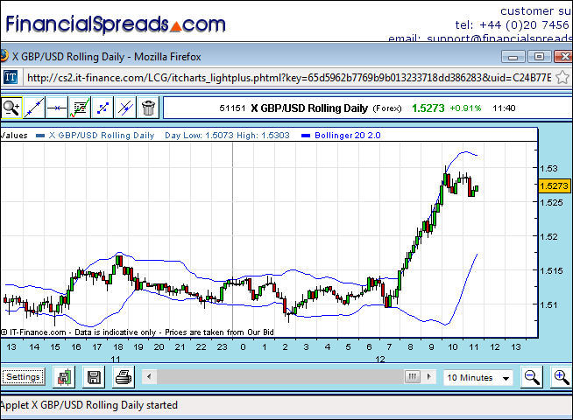The height and width of the screenshot is (420, 573).
Task: Click the bookmark star icon
Action: pyautogui.click(x=562, y=77)
